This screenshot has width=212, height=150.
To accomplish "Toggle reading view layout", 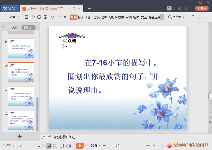I will pyautogui.click(x=61, y=145).
